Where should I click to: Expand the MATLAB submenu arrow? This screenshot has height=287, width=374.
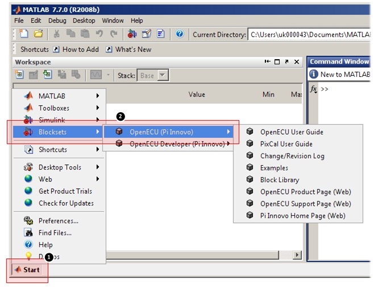[98, 96]
